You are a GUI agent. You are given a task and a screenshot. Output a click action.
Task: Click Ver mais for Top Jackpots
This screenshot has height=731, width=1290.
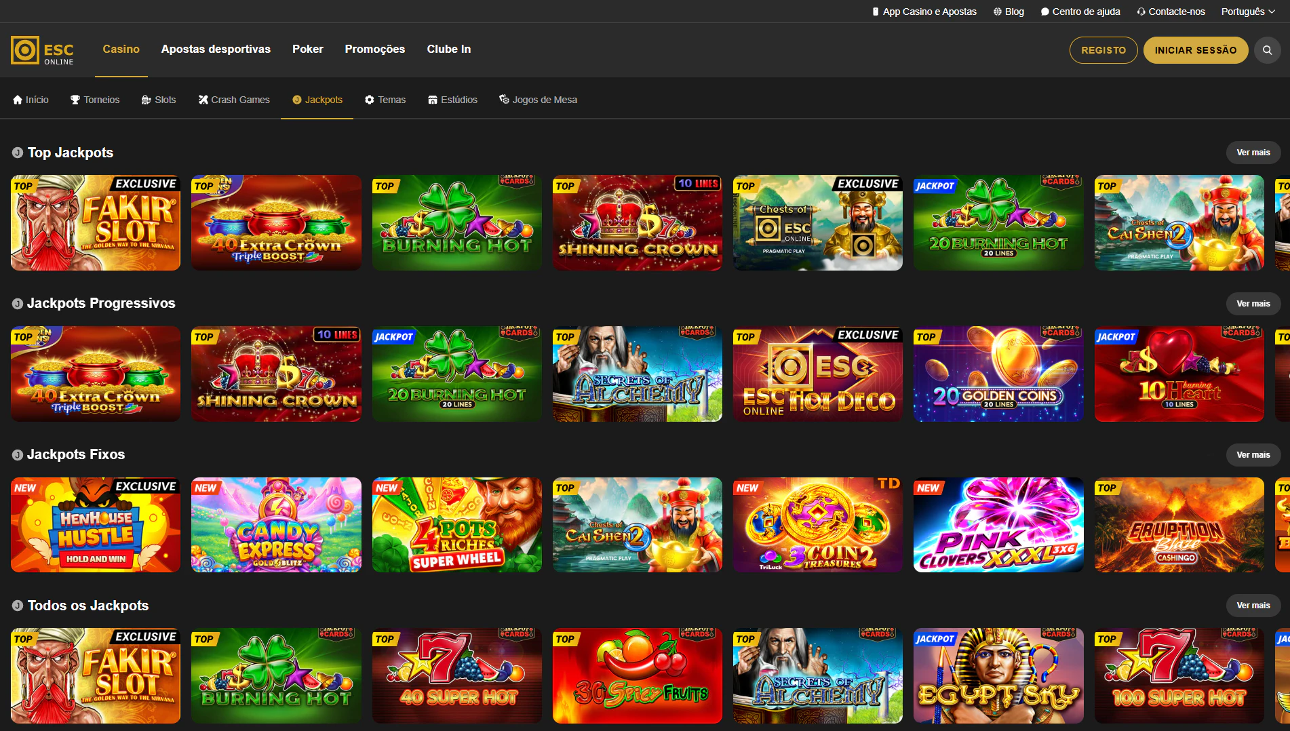(x=1253, y=153)
